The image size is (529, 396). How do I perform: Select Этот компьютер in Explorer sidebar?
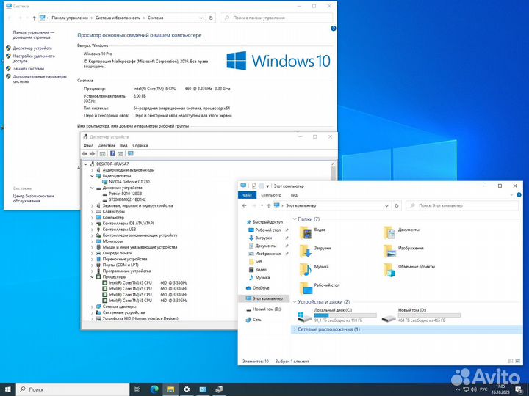(x=264, y=298)
